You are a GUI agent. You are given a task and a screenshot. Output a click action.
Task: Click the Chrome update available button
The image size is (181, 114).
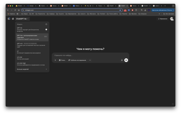(163, 10)
